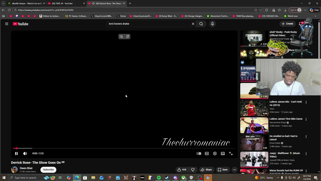Open File Explorer from the taskbar
The width and height of the screenshot is (321, 181).
coord(93,178)
